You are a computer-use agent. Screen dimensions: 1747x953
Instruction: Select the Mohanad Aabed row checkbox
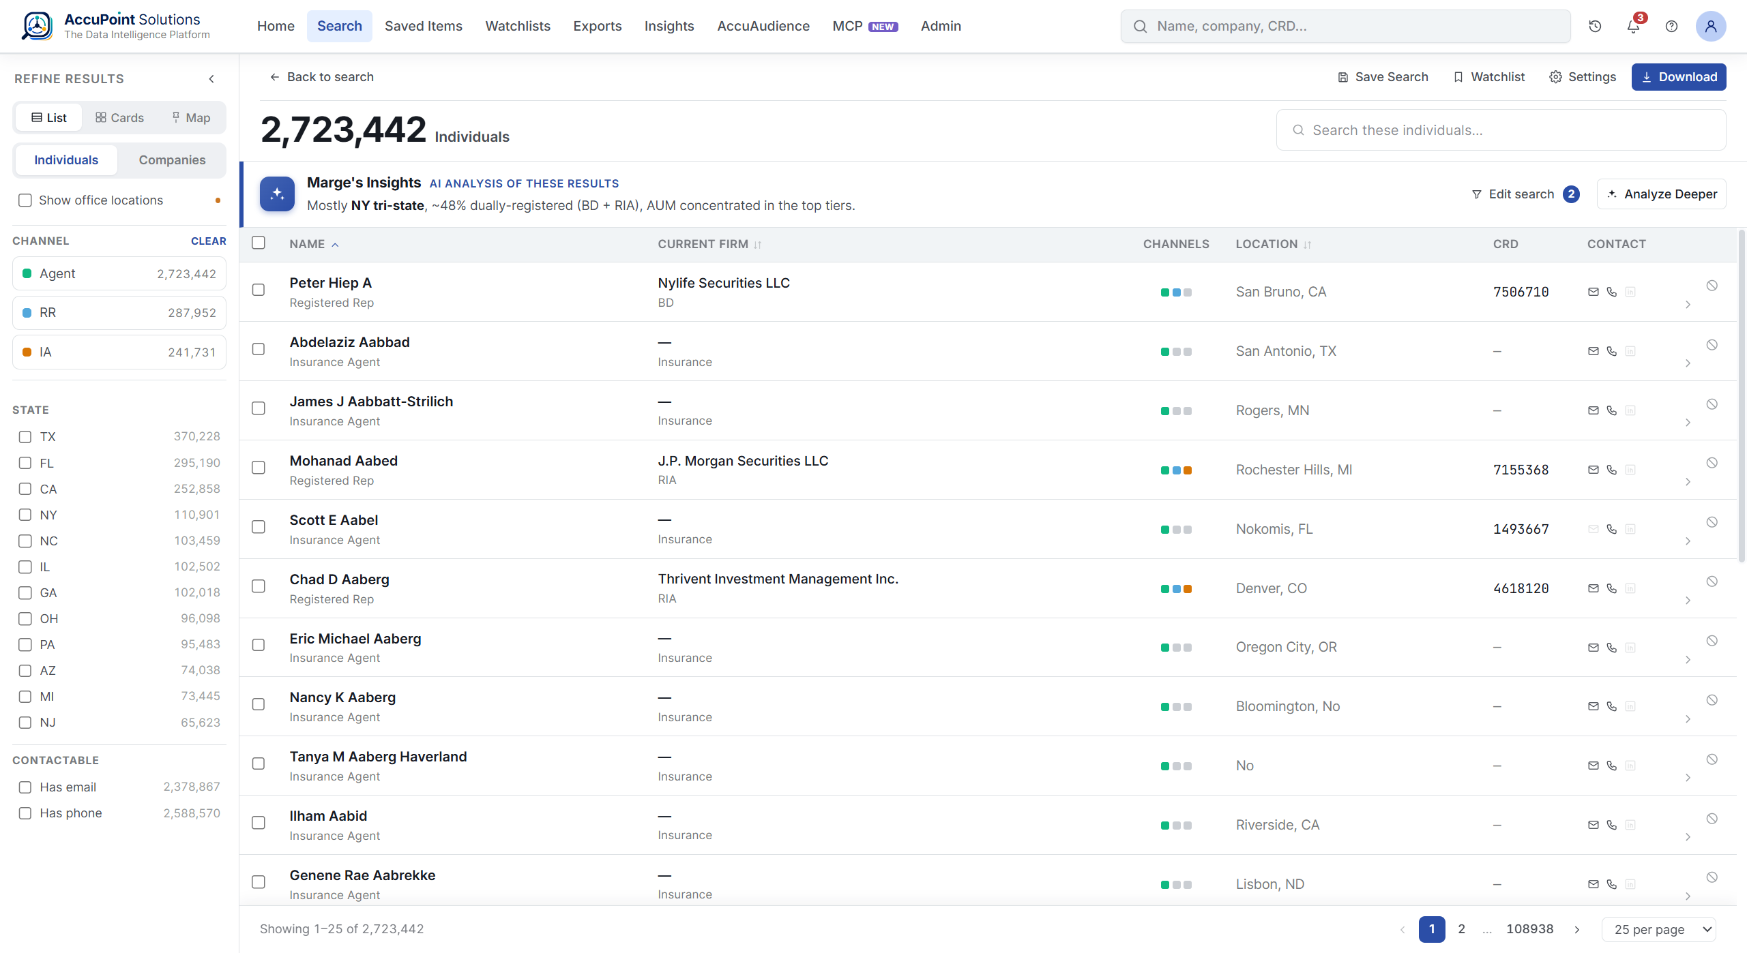point(259,468)
